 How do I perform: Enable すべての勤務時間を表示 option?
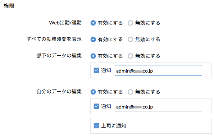tap(93, 40)
